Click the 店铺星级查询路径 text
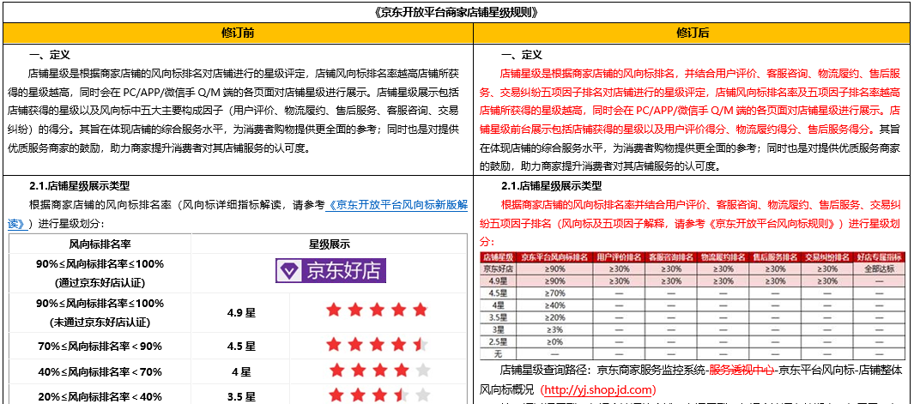Screen dimensions: 914x404 coord(543,371)
